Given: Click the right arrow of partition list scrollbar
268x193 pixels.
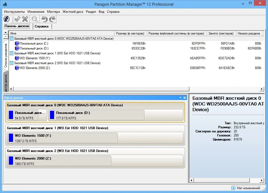Looking at the screenshot, I should (262, 89).
